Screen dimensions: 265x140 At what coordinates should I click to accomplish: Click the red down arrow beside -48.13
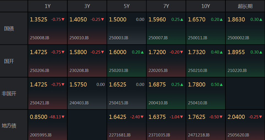coord(63,117)
